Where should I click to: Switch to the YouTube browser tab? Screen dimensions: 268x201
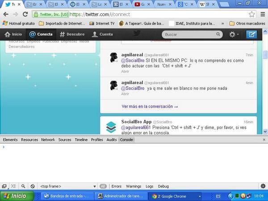(x=142, y=4)
